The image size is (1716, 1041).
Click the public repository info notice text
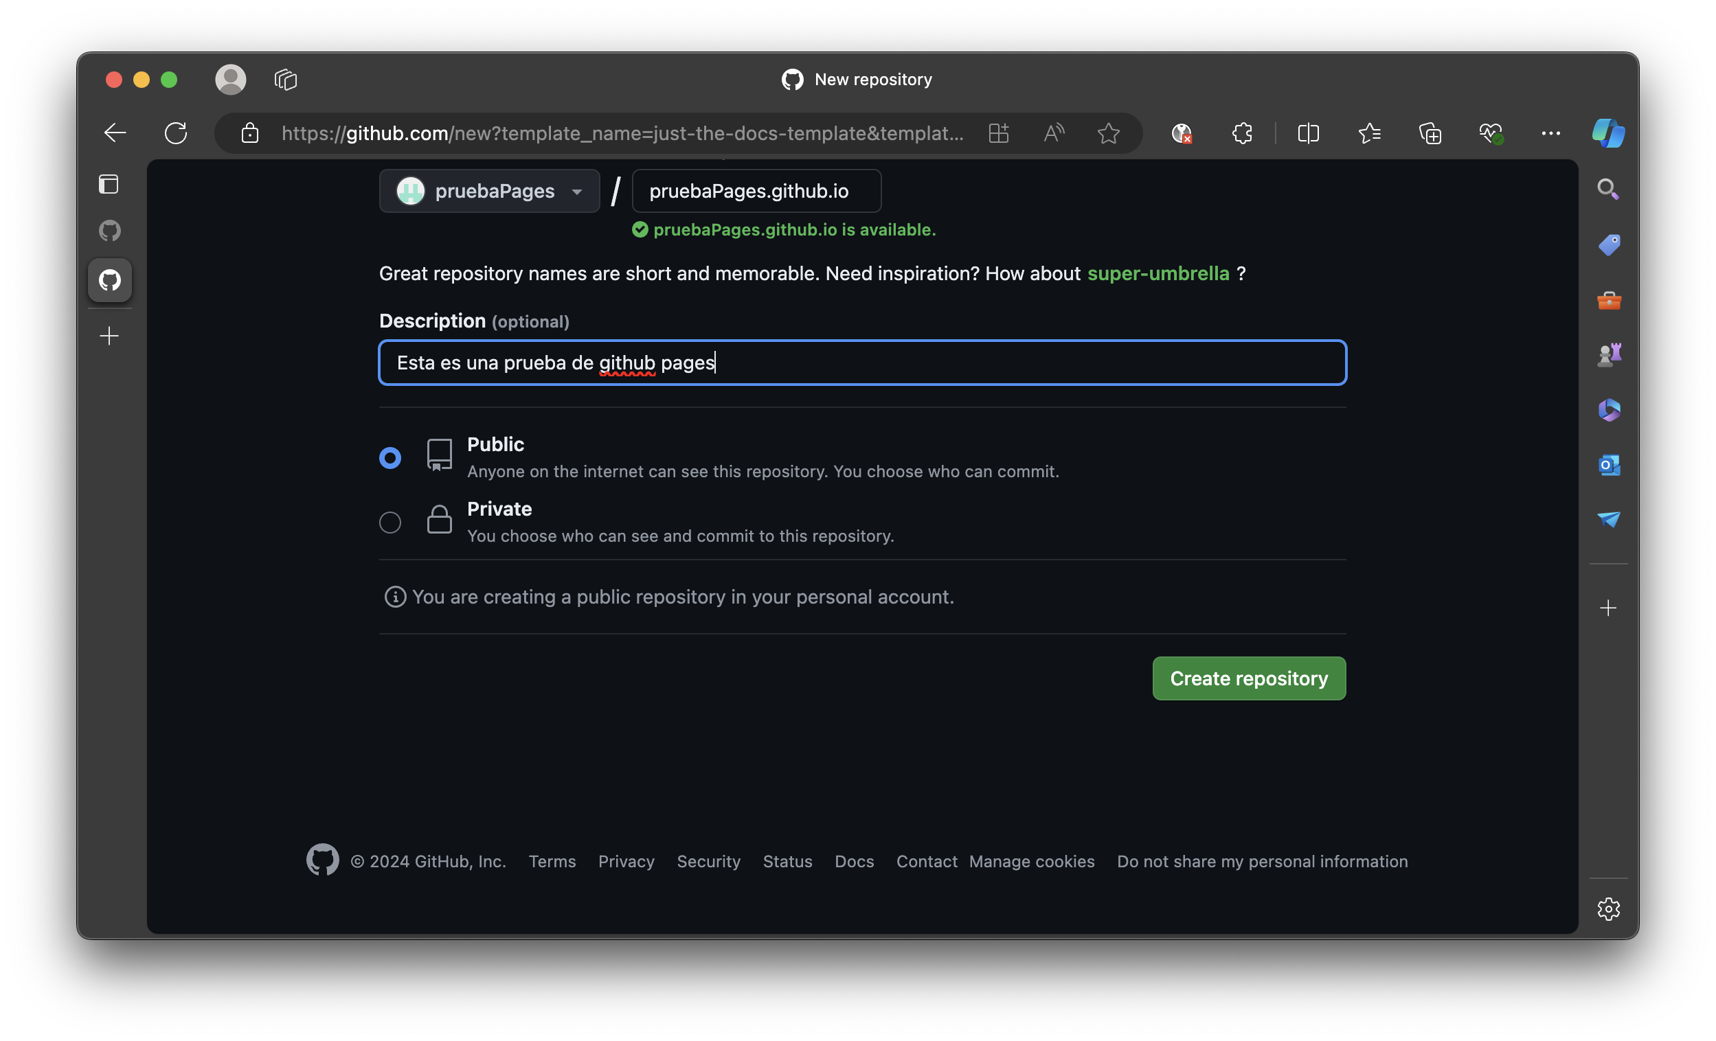click(x=683, y=596)
